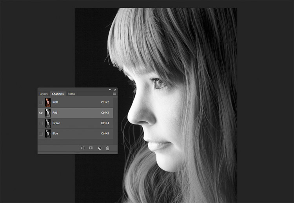Select the Red channel name
Viewport: 294px width, 203px height.
click(55, 112)
